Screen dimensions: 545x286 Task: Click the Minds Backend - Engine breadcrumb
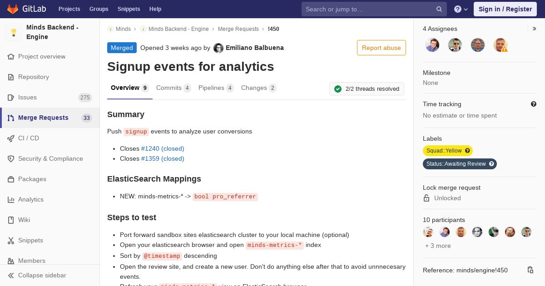tap(178, 29)
